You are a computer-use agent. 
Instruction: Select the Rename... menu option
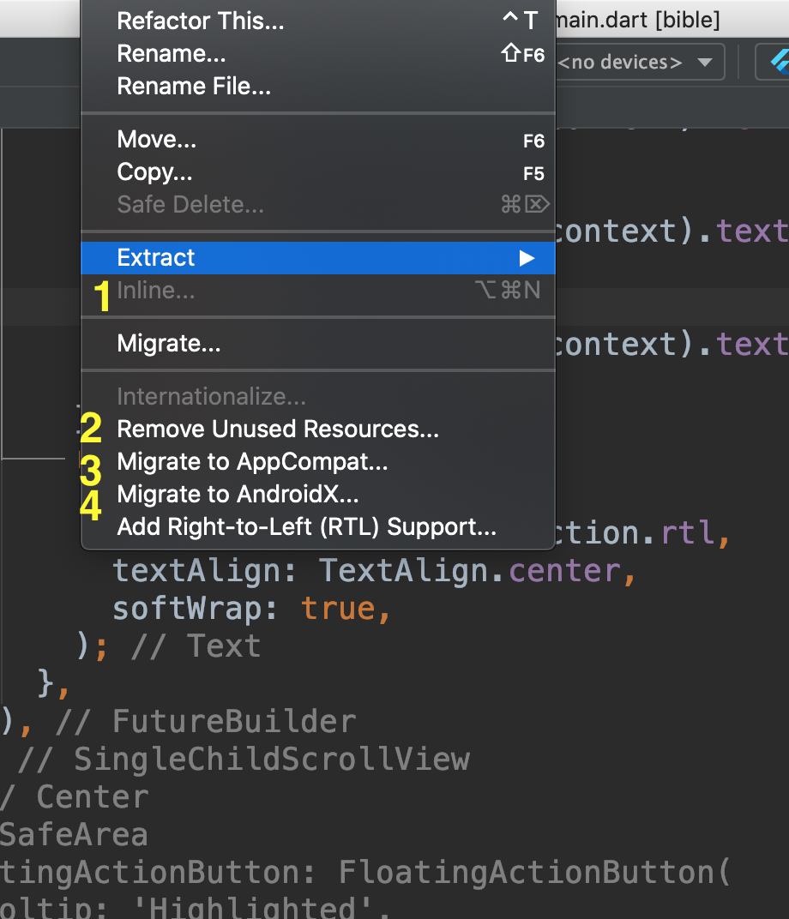coord(172,54)
